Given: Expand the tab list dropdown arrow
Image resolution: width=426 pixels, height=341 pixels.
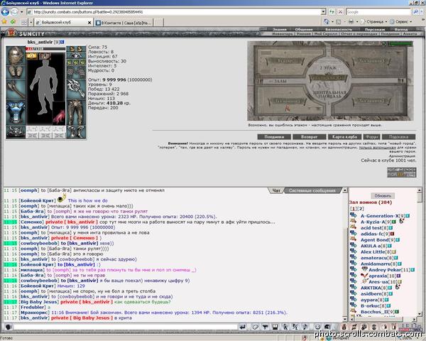Looking at the screenshot, I should click(31, 22).
